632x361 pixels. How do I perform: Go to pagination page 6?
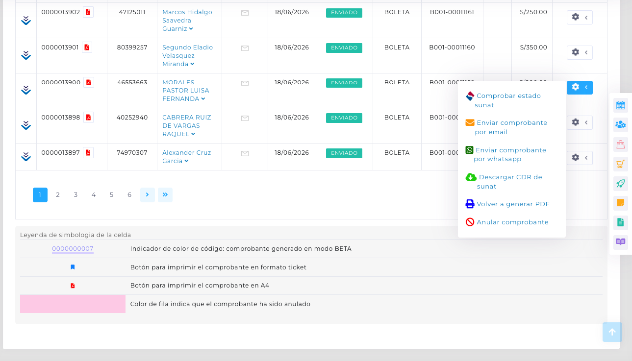pos(129,195)
